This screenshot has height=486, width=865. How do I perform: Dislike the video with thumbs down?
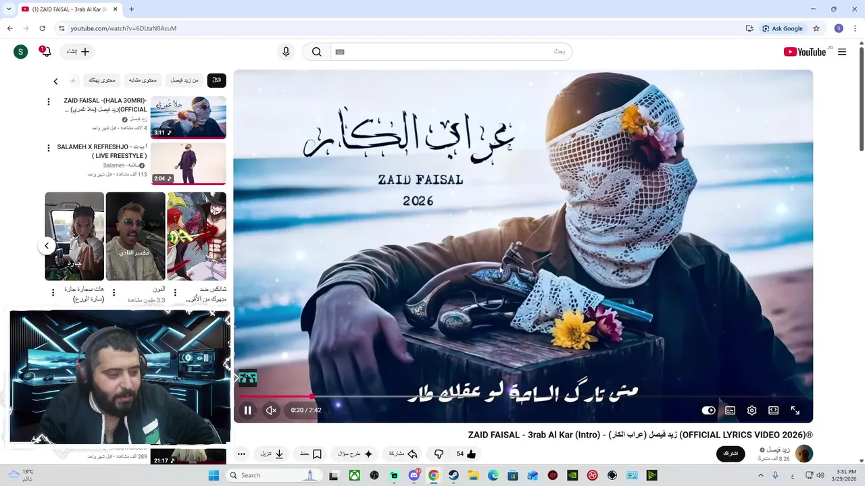439,454
